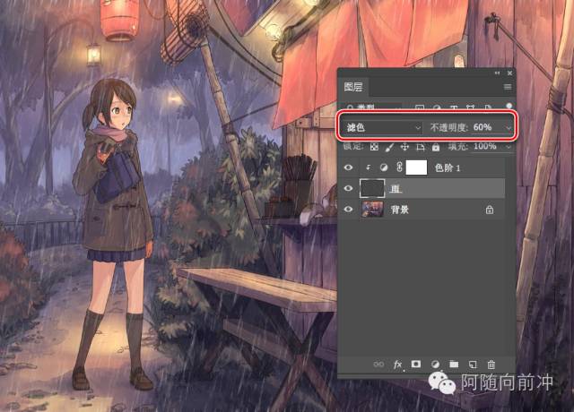Open the 填充 100% fill dropdown arrow
Image resolution: width=574 pixels, height=412 pixels.
click(509, 146)
